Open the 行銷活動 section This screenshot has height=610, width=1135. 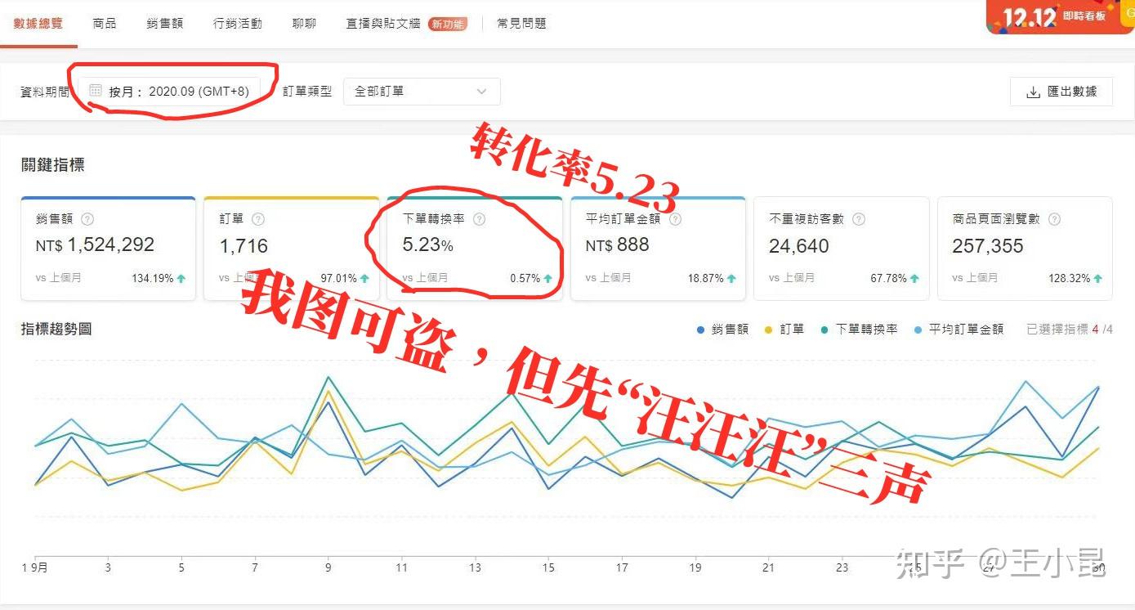pyautogui.click(x=237, y=23)
